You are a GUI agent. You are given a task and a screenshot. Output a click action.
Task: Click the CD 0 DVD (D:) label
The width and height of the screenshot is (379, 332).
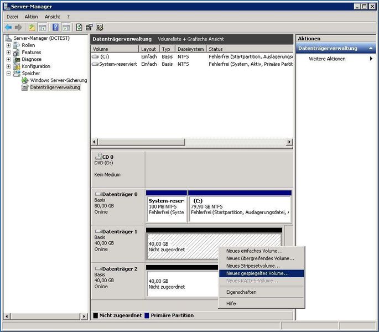pos(118,169)
